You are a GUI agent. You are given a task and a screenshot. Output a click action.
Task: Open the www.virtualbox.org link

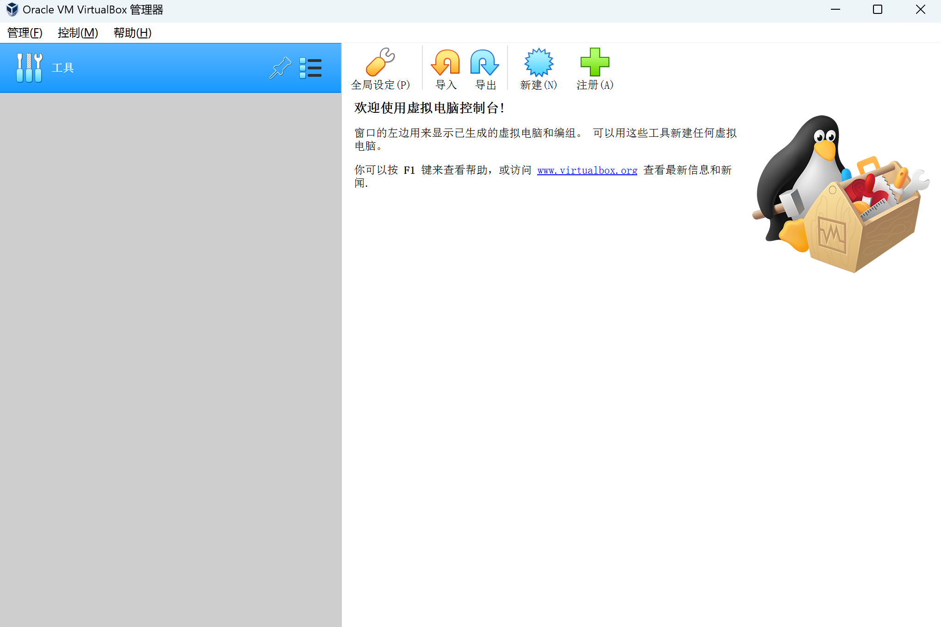[587, 171]
